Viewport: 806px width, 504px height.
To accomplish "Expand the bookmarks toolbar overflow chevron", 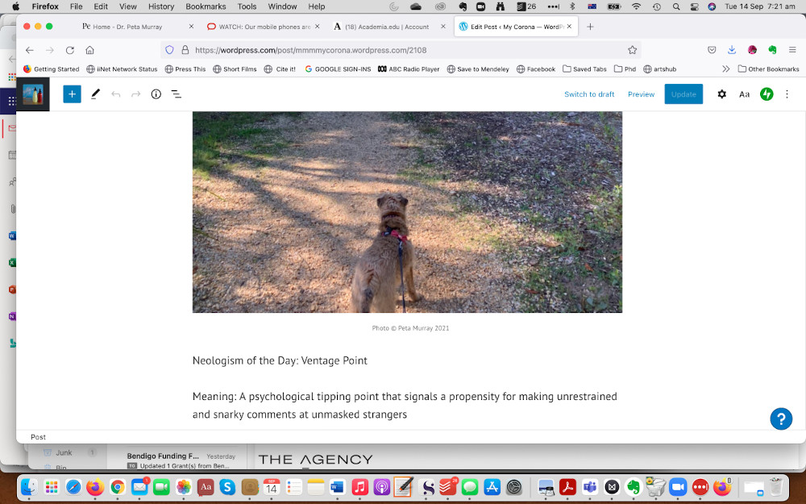I will click(x=725, y=69).
